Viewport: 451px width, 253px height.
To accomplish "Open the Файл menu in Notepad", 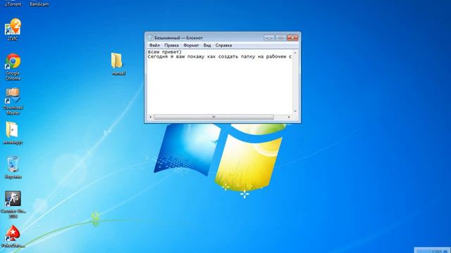I will 154,45.
